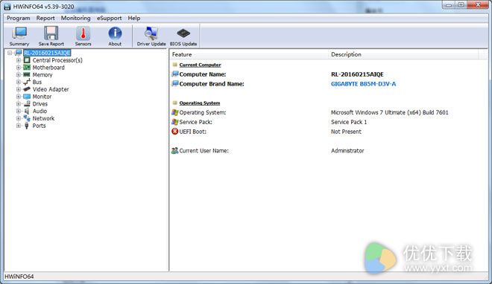Open the eSupport menu
This screenshot has width=492, height=284.
[x=109, y=18]
